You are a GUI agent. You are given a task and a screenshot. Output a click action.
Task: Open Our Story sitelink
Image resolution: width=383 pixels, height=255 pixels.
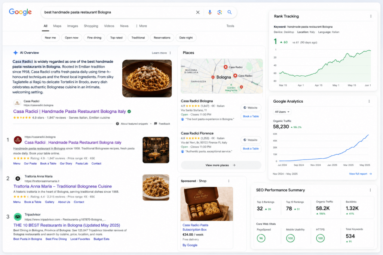click(x=66, y=164)
